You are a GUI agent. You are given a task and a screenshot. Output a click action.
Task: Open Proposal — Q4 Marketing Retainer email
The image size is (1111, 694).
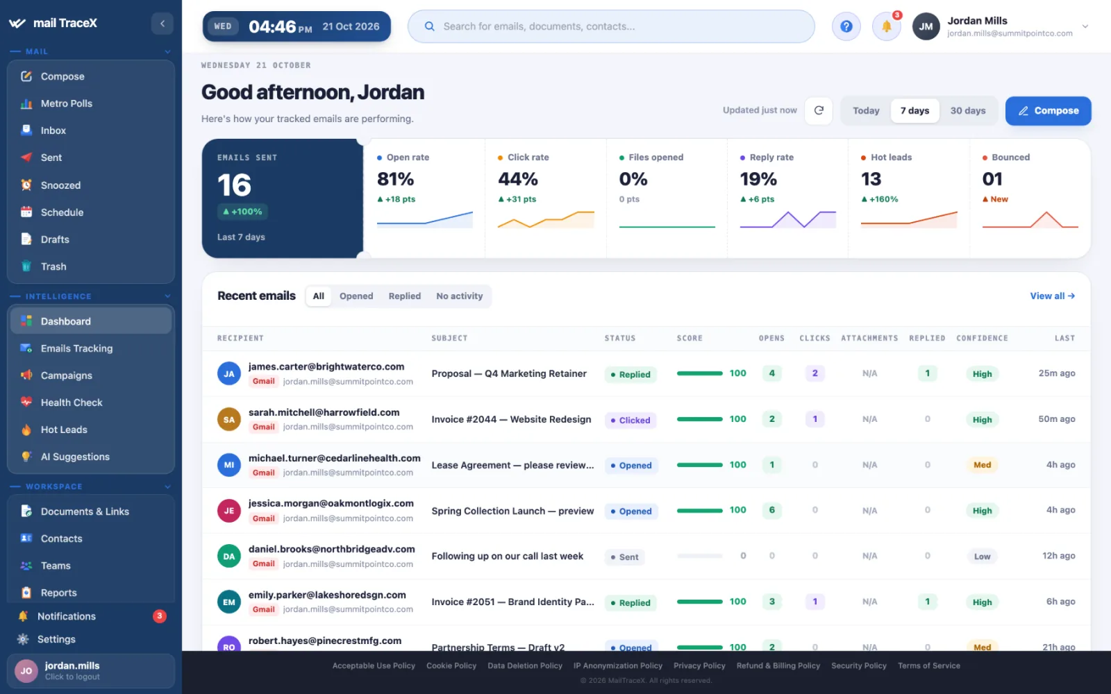[509, 373]
